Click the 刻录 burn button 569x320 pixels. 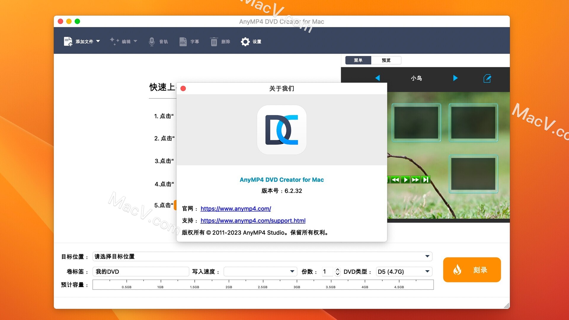click(472, 270)
